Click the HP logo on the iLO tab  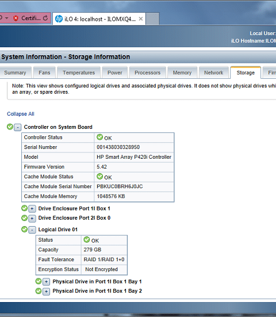[59, 19]
